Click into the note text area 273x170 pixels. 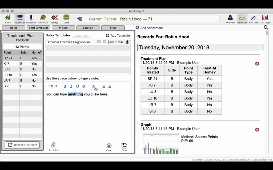pyautogui.click(x=88, y=115)
